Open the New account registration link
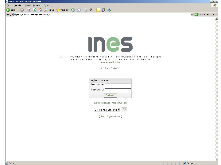This screenshot has width=221, height=165. point(110,103)
